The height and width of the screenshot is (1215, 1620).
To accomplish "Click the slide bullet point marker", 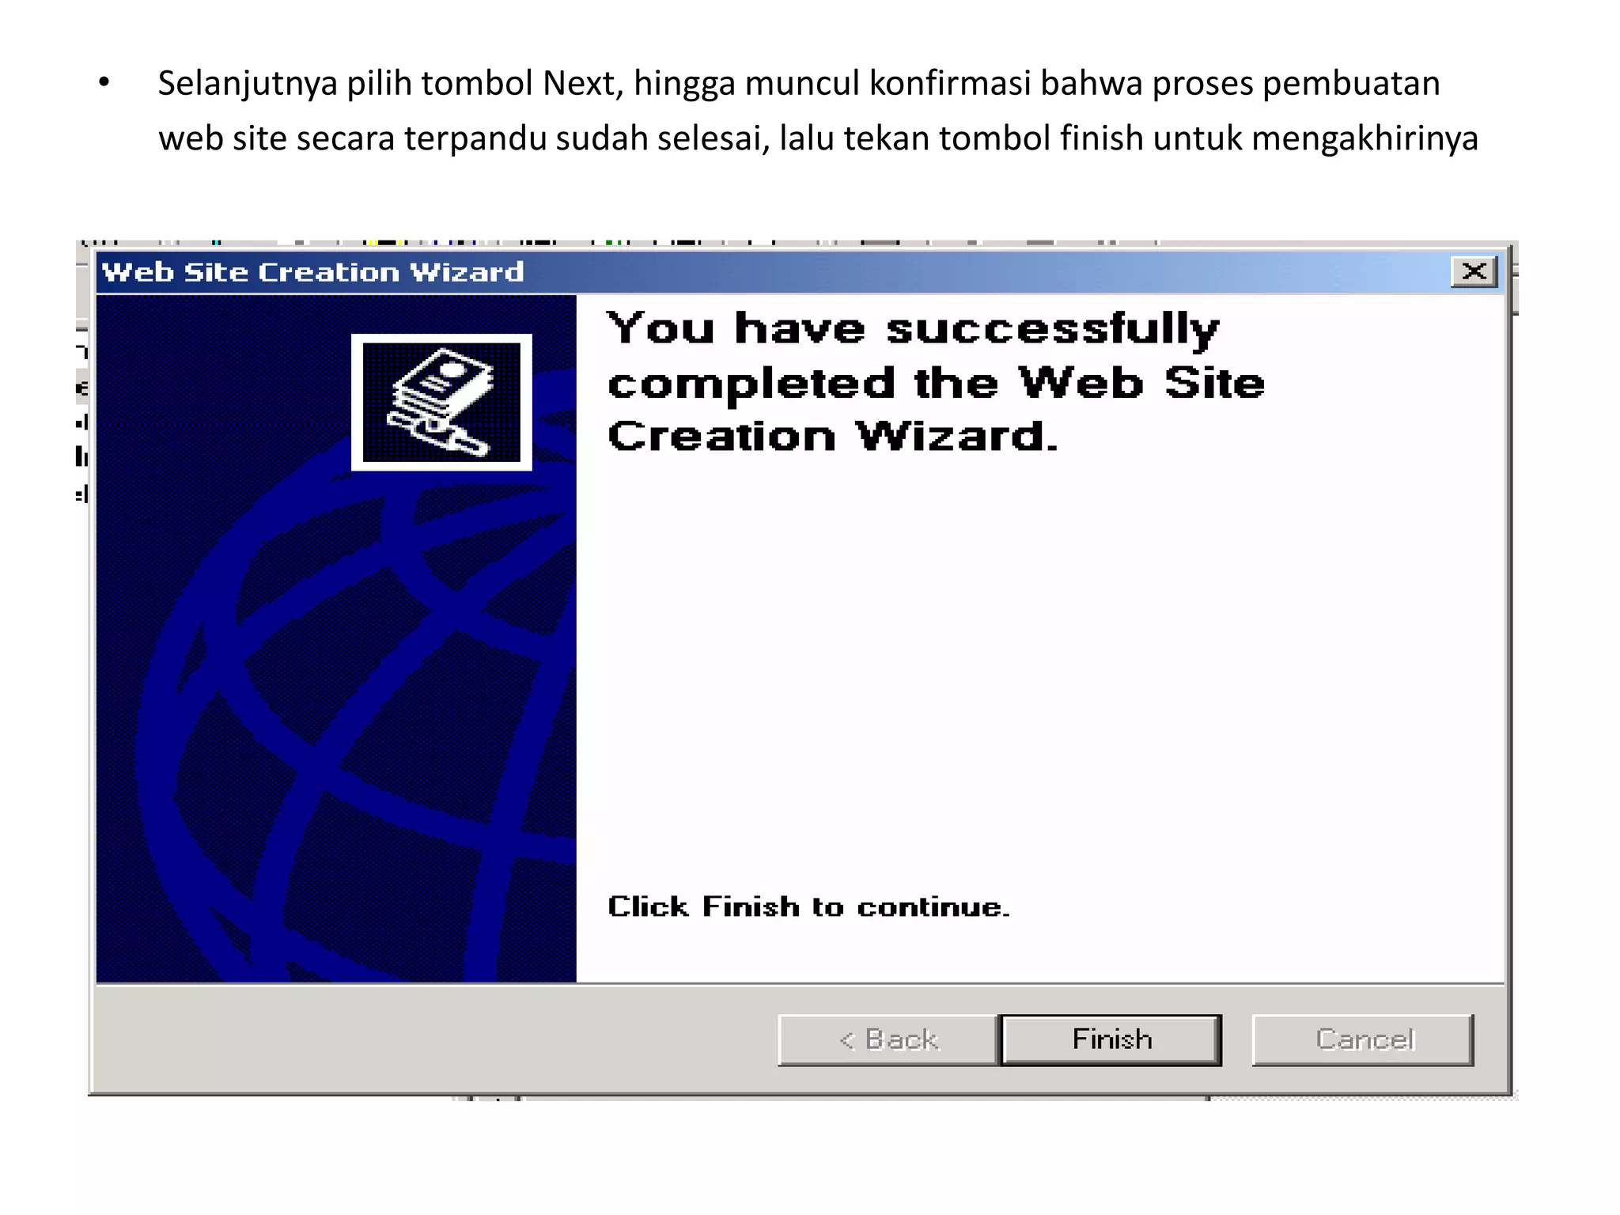I will click(x=104, y=82).
